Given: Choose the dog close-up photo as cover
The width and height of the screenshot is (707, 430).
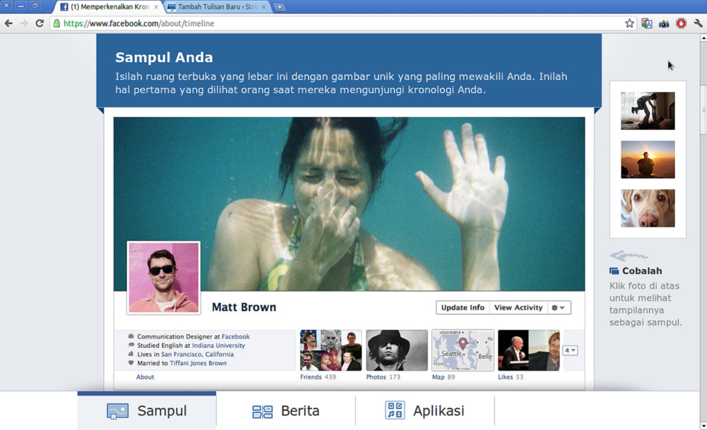Looking at the screenshot, I should tap(648, 208).
